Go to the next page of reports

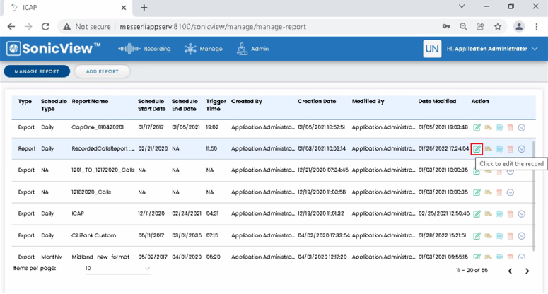tap(527, 271)
